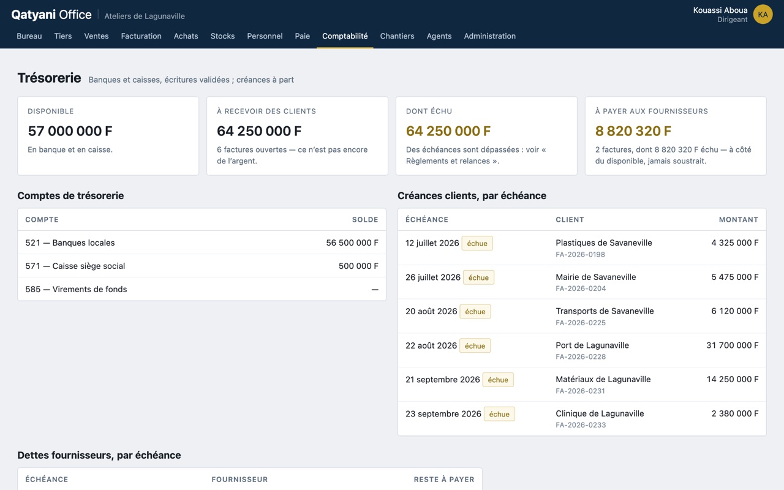
Task: Click the 31 700 000 F amount
Action: [x=733, y=345]
